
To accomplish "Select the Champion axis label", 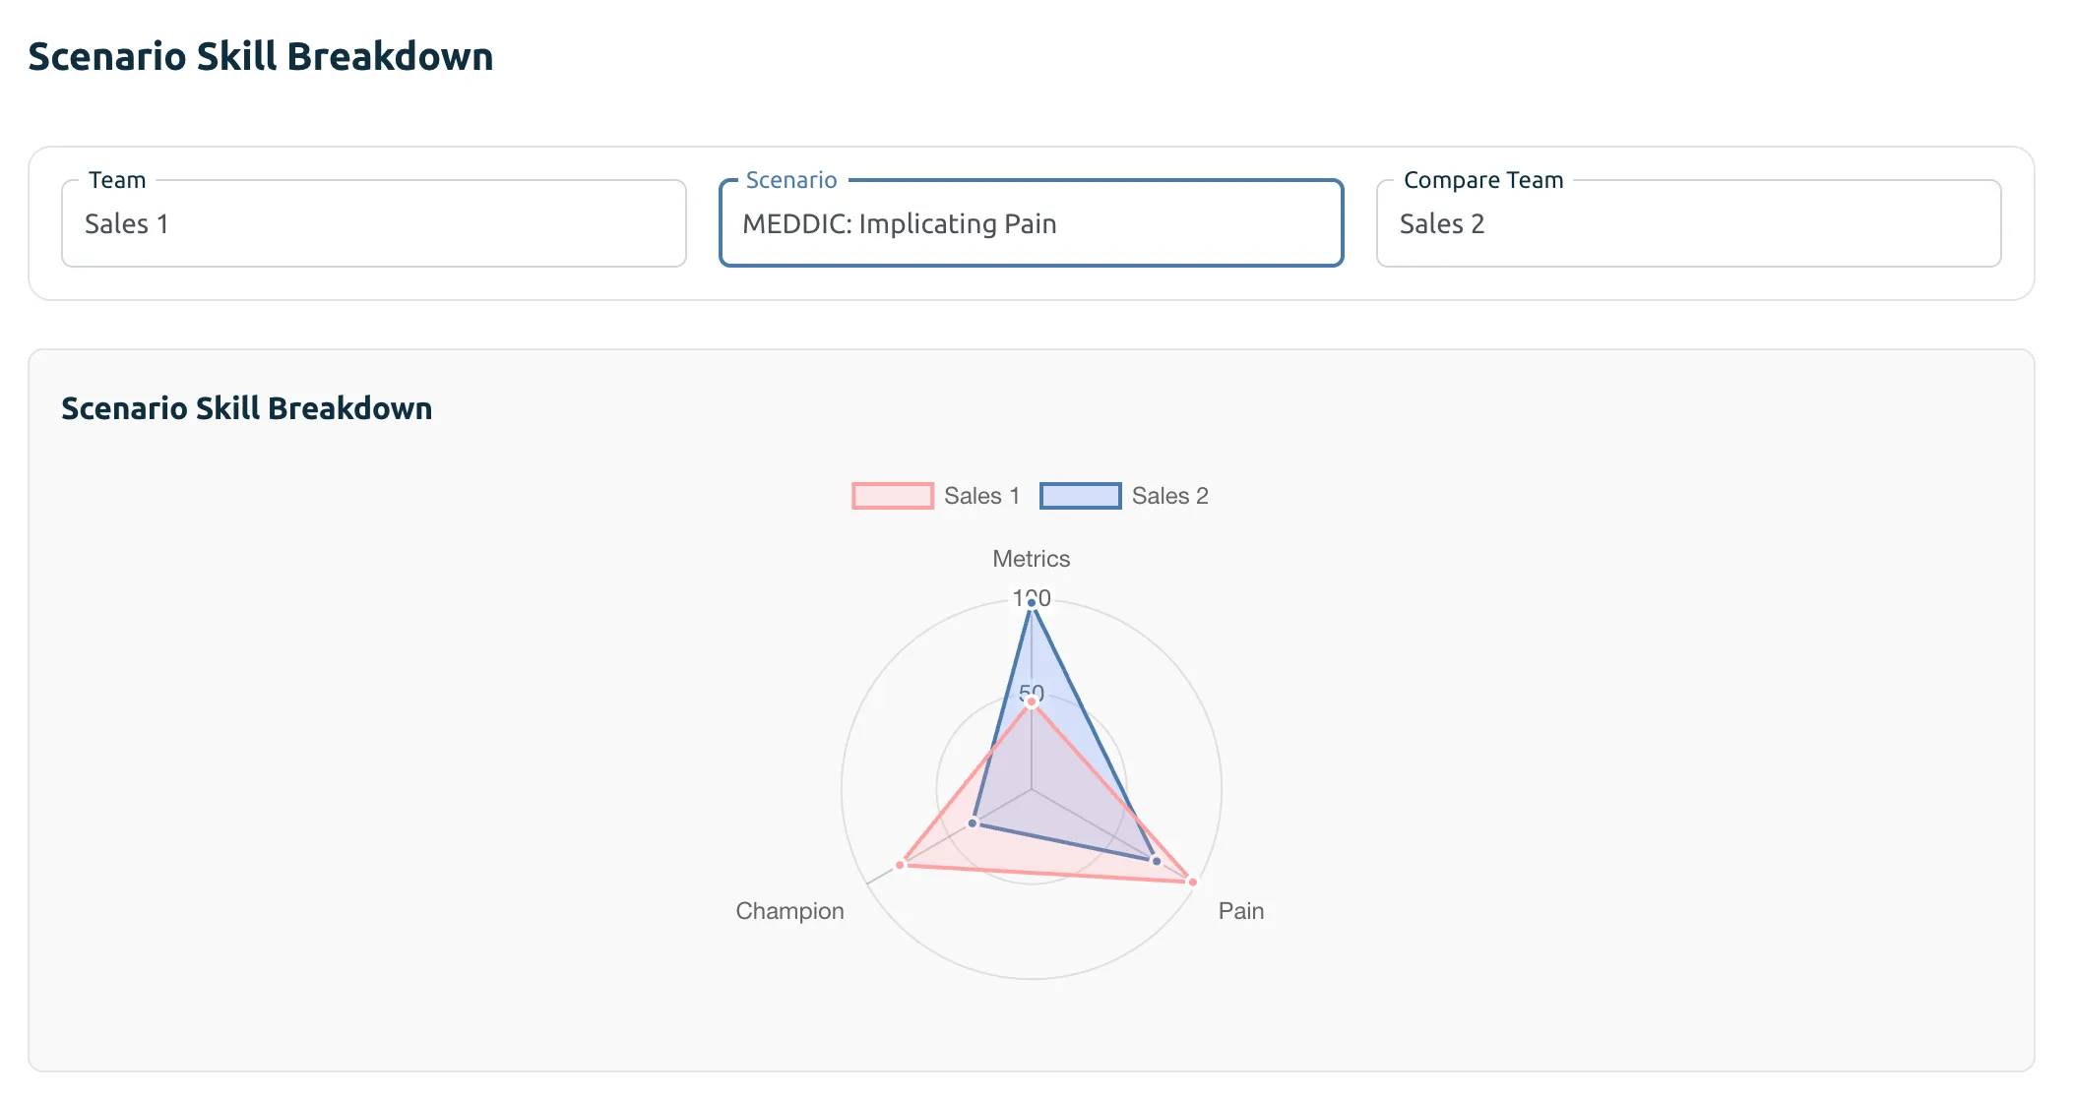I will [x=789, y=910].
